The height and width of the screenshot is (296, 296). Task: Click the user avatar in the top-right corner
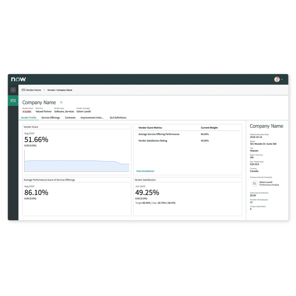point(277,79)
